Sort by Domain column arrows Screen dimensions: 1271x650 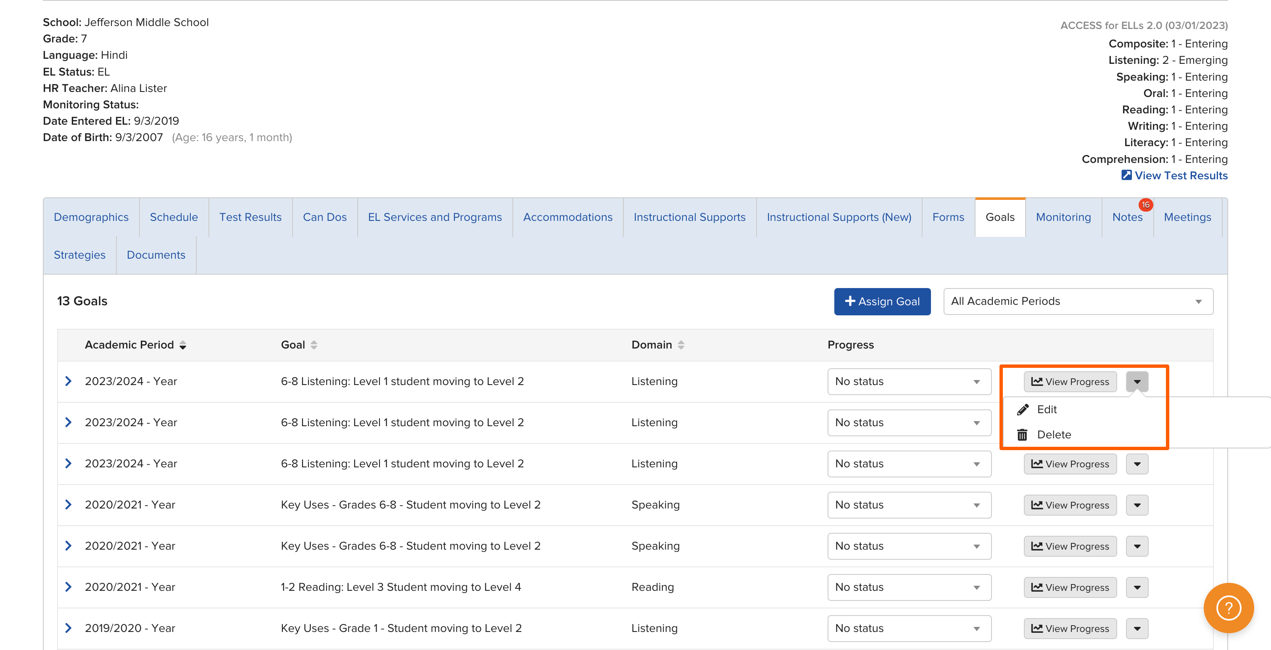tap(681, 346)
